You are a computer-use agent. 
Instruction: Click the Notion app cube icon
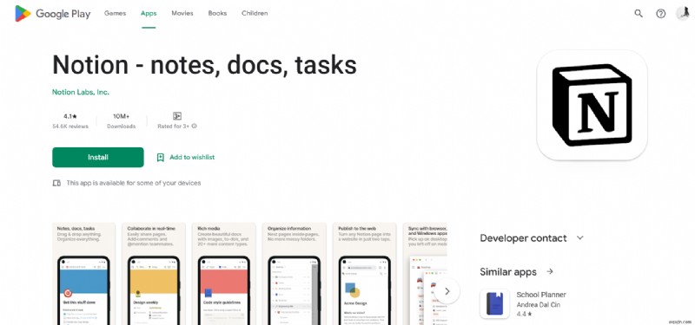coord(592,105)
